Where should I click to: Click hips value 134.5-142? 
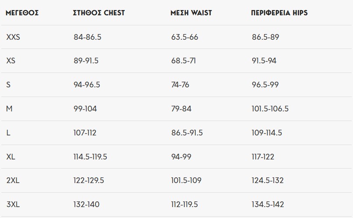[x=268, y=204]
